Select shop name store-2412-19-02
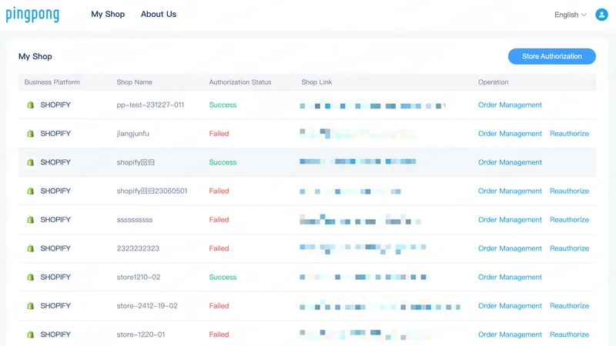 [147, 305]
